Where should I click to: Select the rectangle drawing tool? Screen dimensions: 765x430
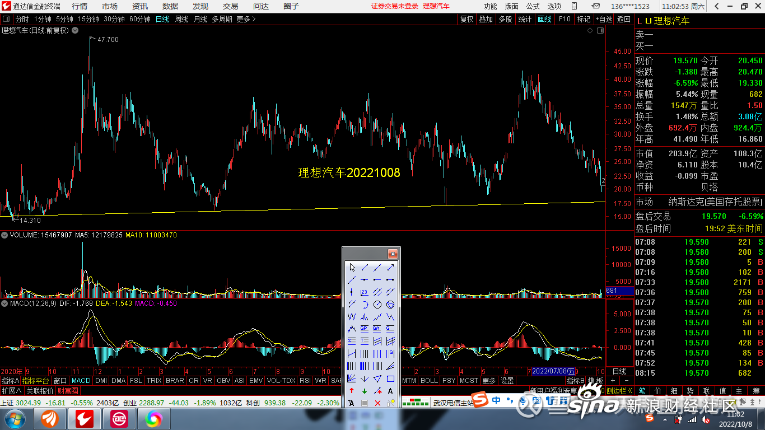coord(390,379)
